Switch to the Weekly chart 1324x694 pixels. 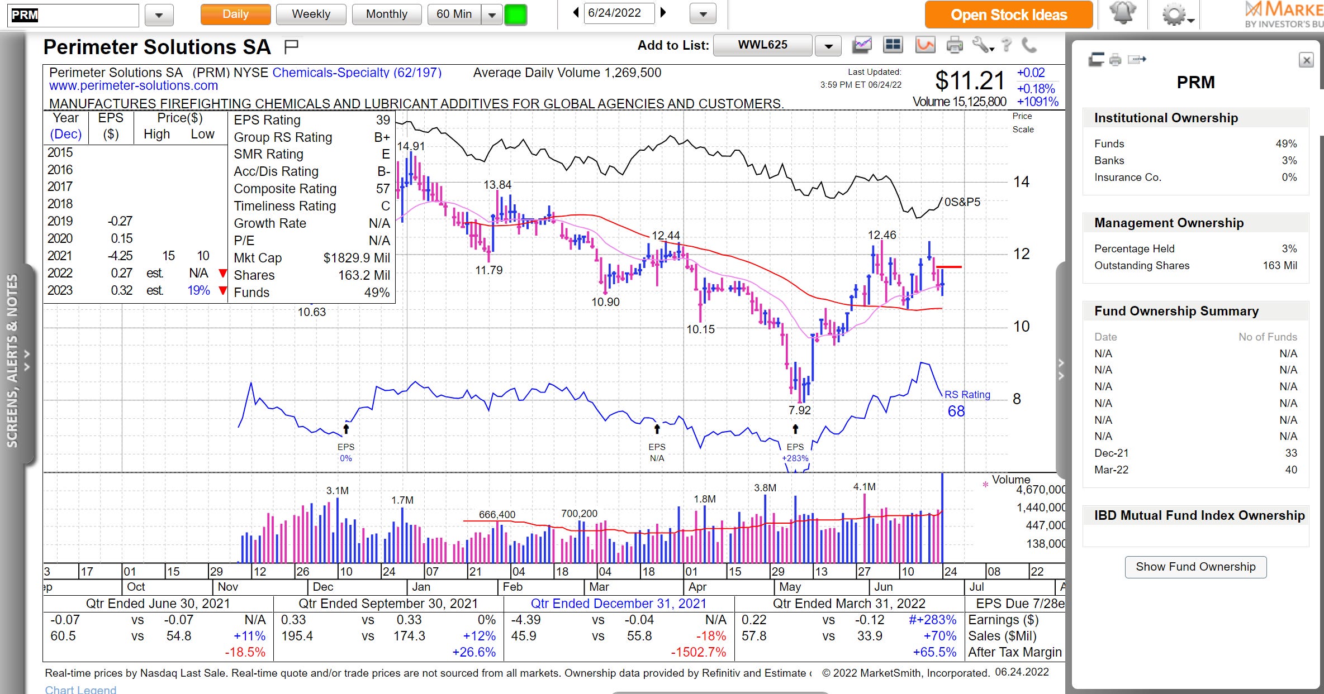pos(311,14)
